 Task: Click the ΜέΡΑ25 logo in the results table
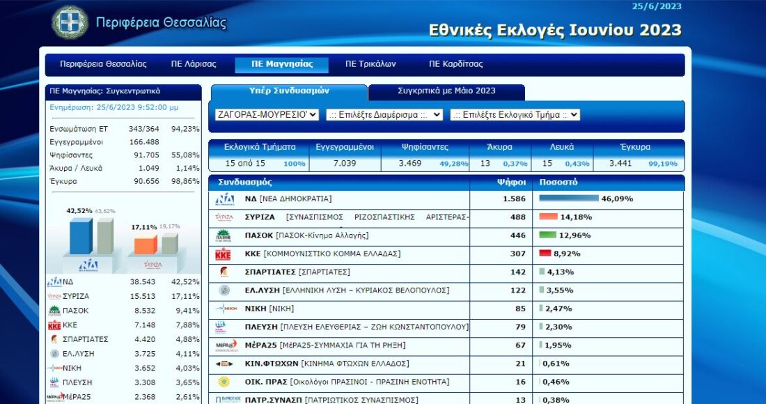(x=226, y=345)
